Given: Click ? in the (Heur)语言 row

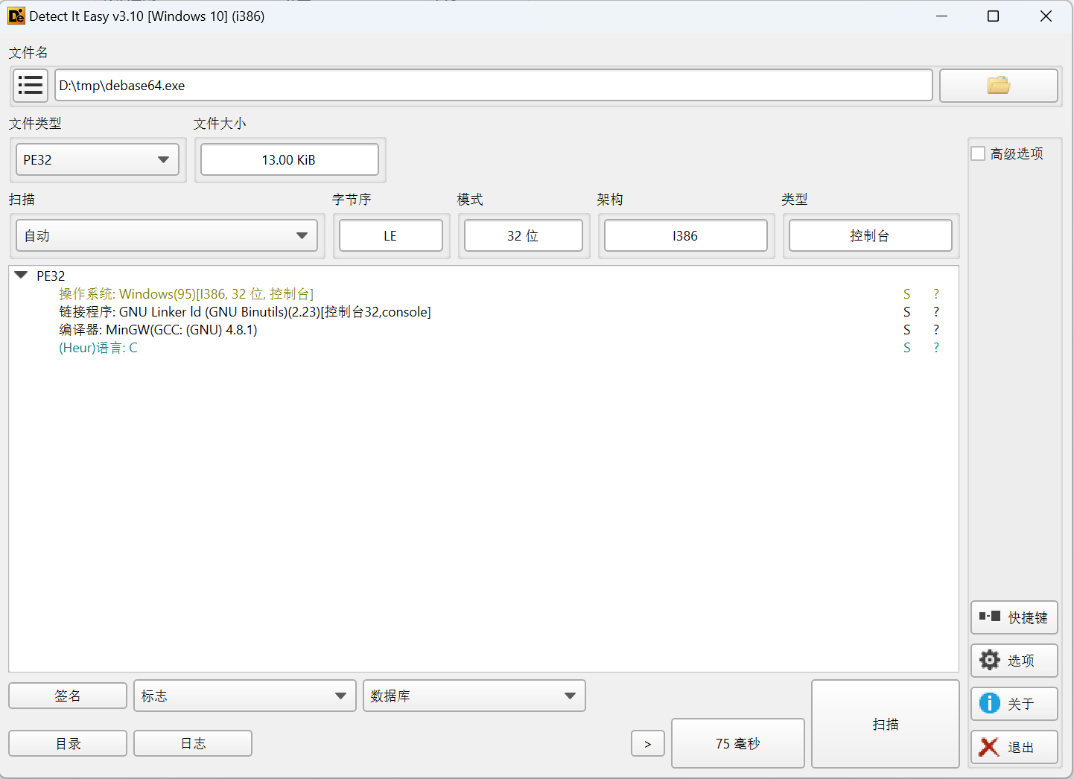Looking at the screenshot, I should pos(936,348).
